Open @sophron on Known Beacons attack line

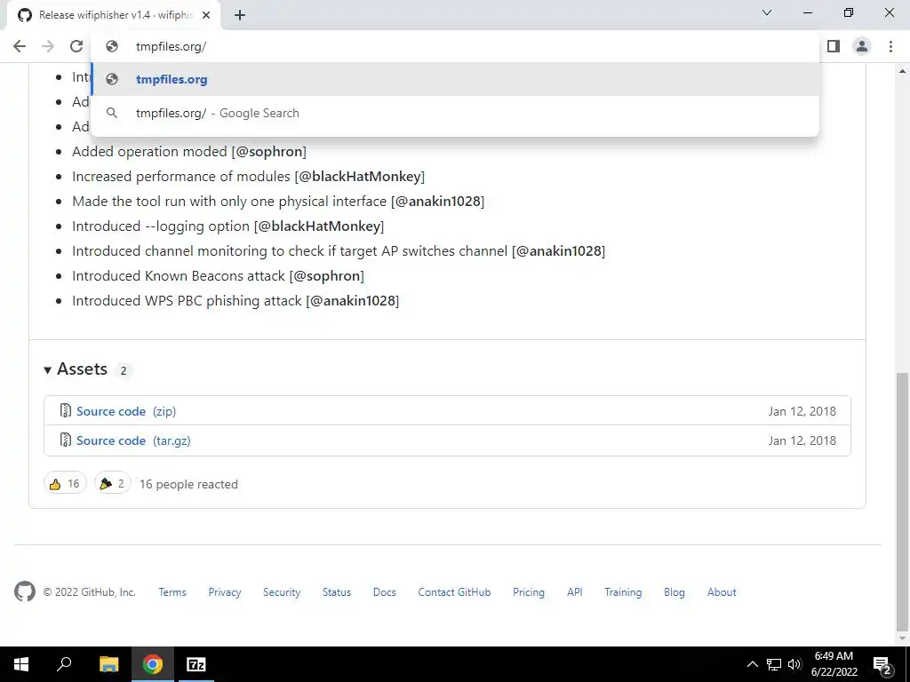327,277
